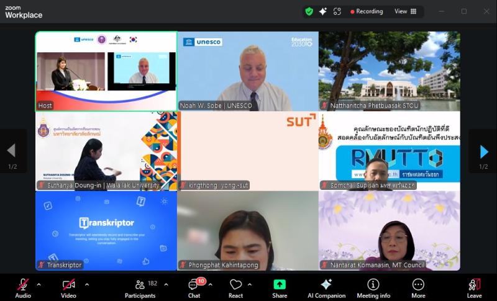This screenshot has width=497, height=301.
Task: Expand the Video options caret
Action: click(x=86, y=284)
